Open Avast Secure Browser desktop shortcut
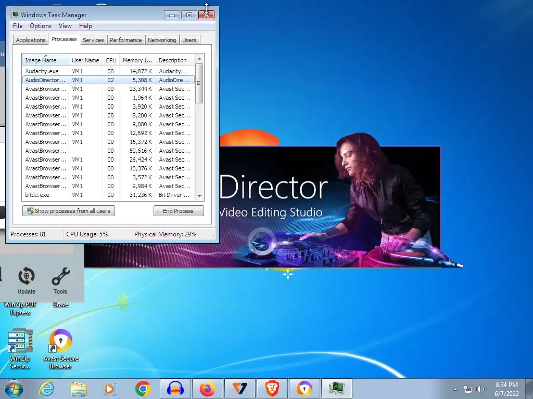 (x=60, y=349)
